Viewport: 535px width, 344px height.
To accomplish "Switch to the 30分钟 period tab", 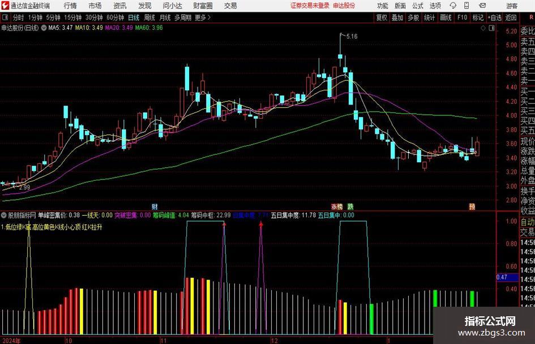I will [x=94, y=18].
